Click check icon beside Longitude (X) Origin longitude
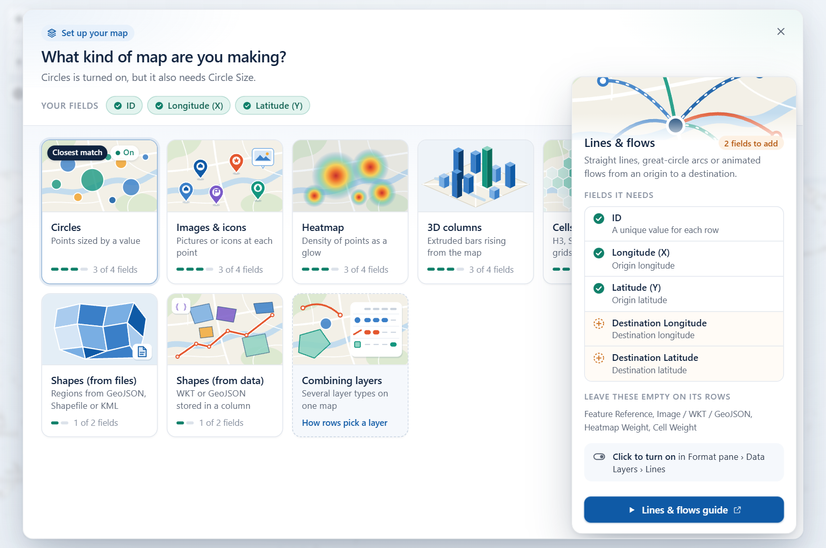Viewport: 826px width, 548px height. 599,253
